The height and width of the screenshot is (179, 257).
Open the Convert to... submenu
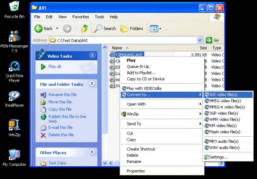point(161,95)
